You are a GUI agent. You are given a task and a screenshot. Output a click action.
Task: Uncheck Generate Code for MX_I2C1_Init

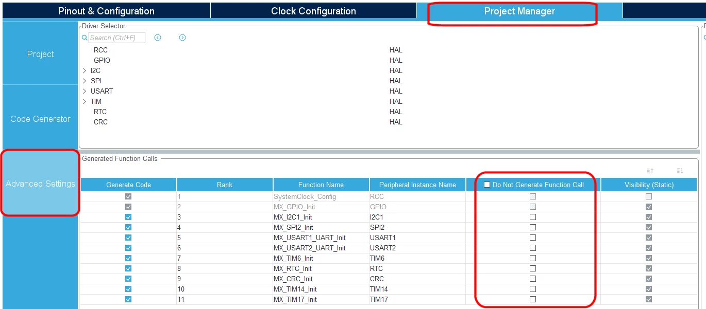click(x=128, y=217)
